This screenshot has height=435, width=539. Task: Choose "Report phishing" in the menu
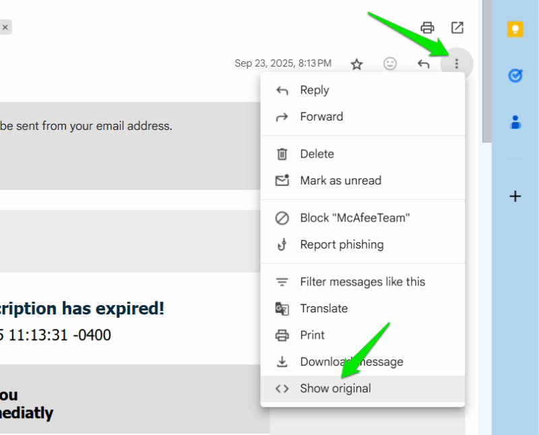pos(342,244)
